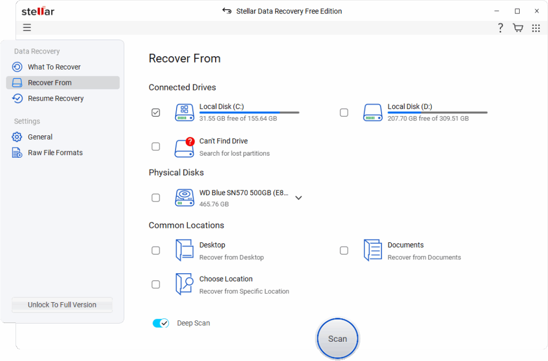Screen dimensions: 548x361
Task: Check the Desktop location checkbox
Action: (156, 250)
